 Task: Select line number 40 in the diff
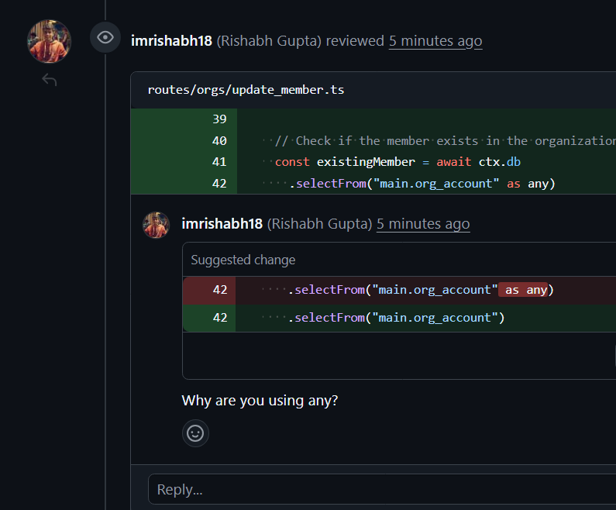(x=219, y=140)
